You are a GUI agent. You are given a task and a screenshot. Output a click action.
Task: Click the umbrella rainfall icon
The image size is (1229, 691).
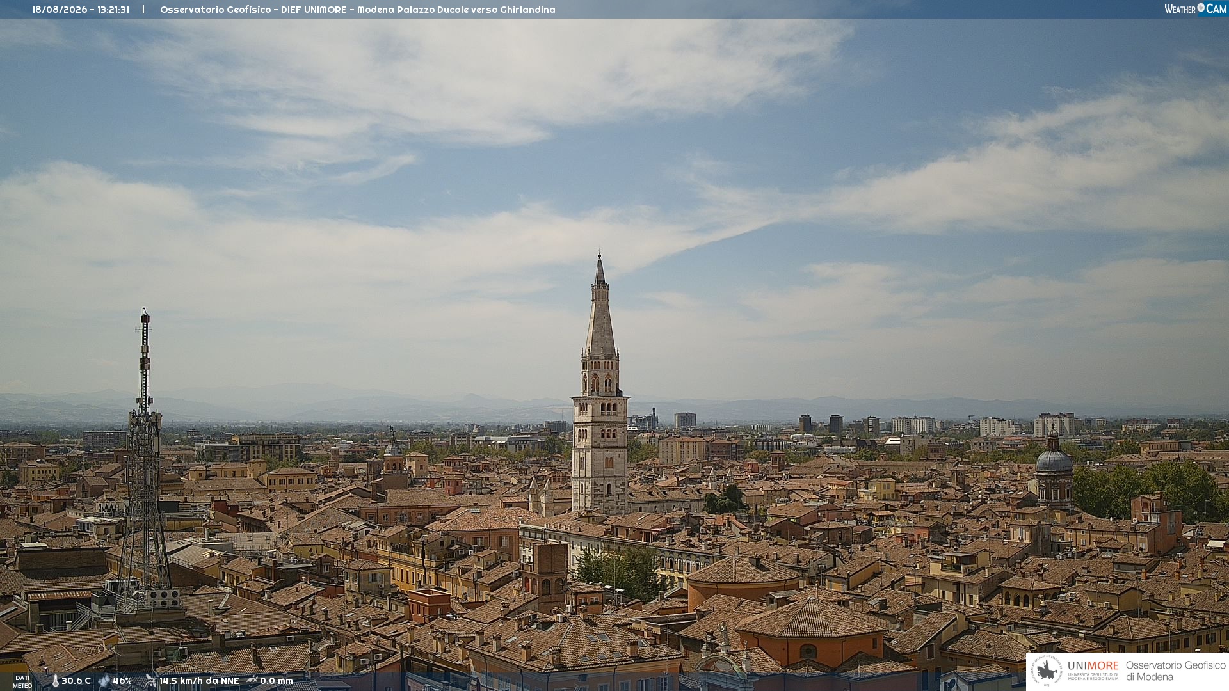252,681
